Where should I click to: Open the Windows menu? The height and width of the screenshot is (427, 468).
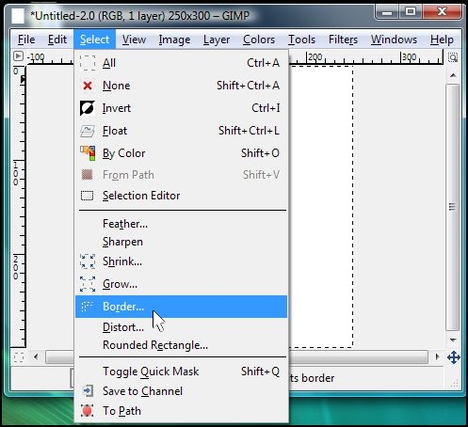click(394, 40)
